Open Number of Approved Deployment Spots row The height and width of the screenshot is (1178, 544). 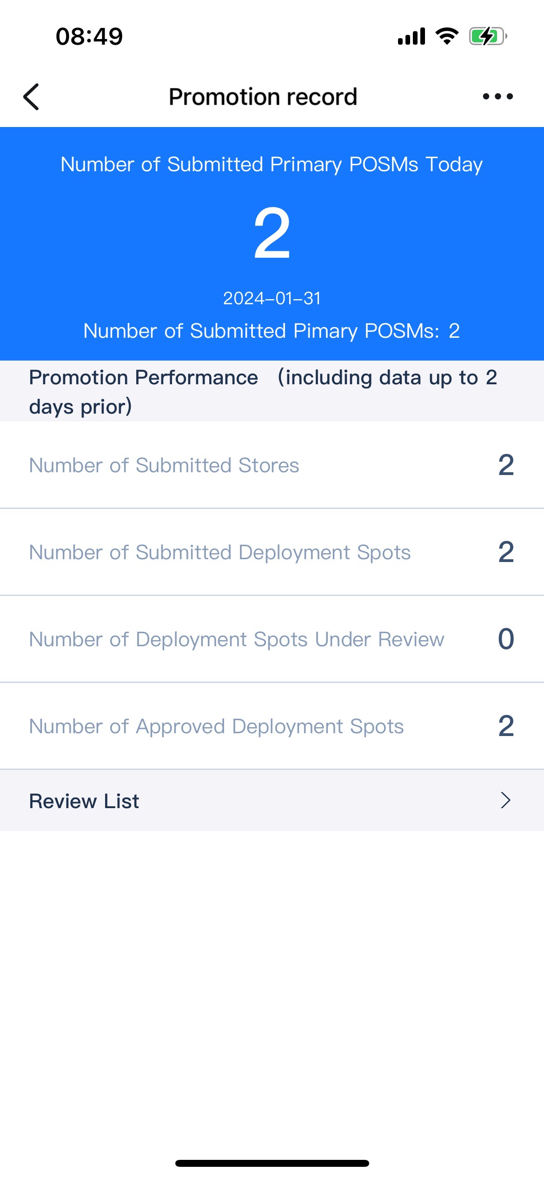[272, 726]
